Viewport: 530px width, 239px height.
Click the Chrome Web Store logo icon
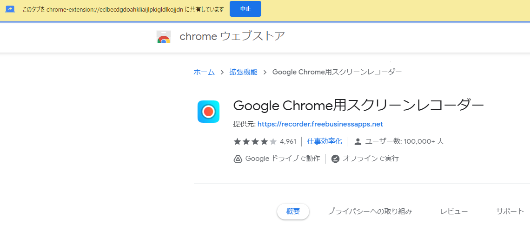[164, 37]
